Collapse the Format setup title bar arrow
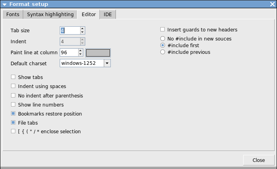Screen dimensions: 277x169 5,4
